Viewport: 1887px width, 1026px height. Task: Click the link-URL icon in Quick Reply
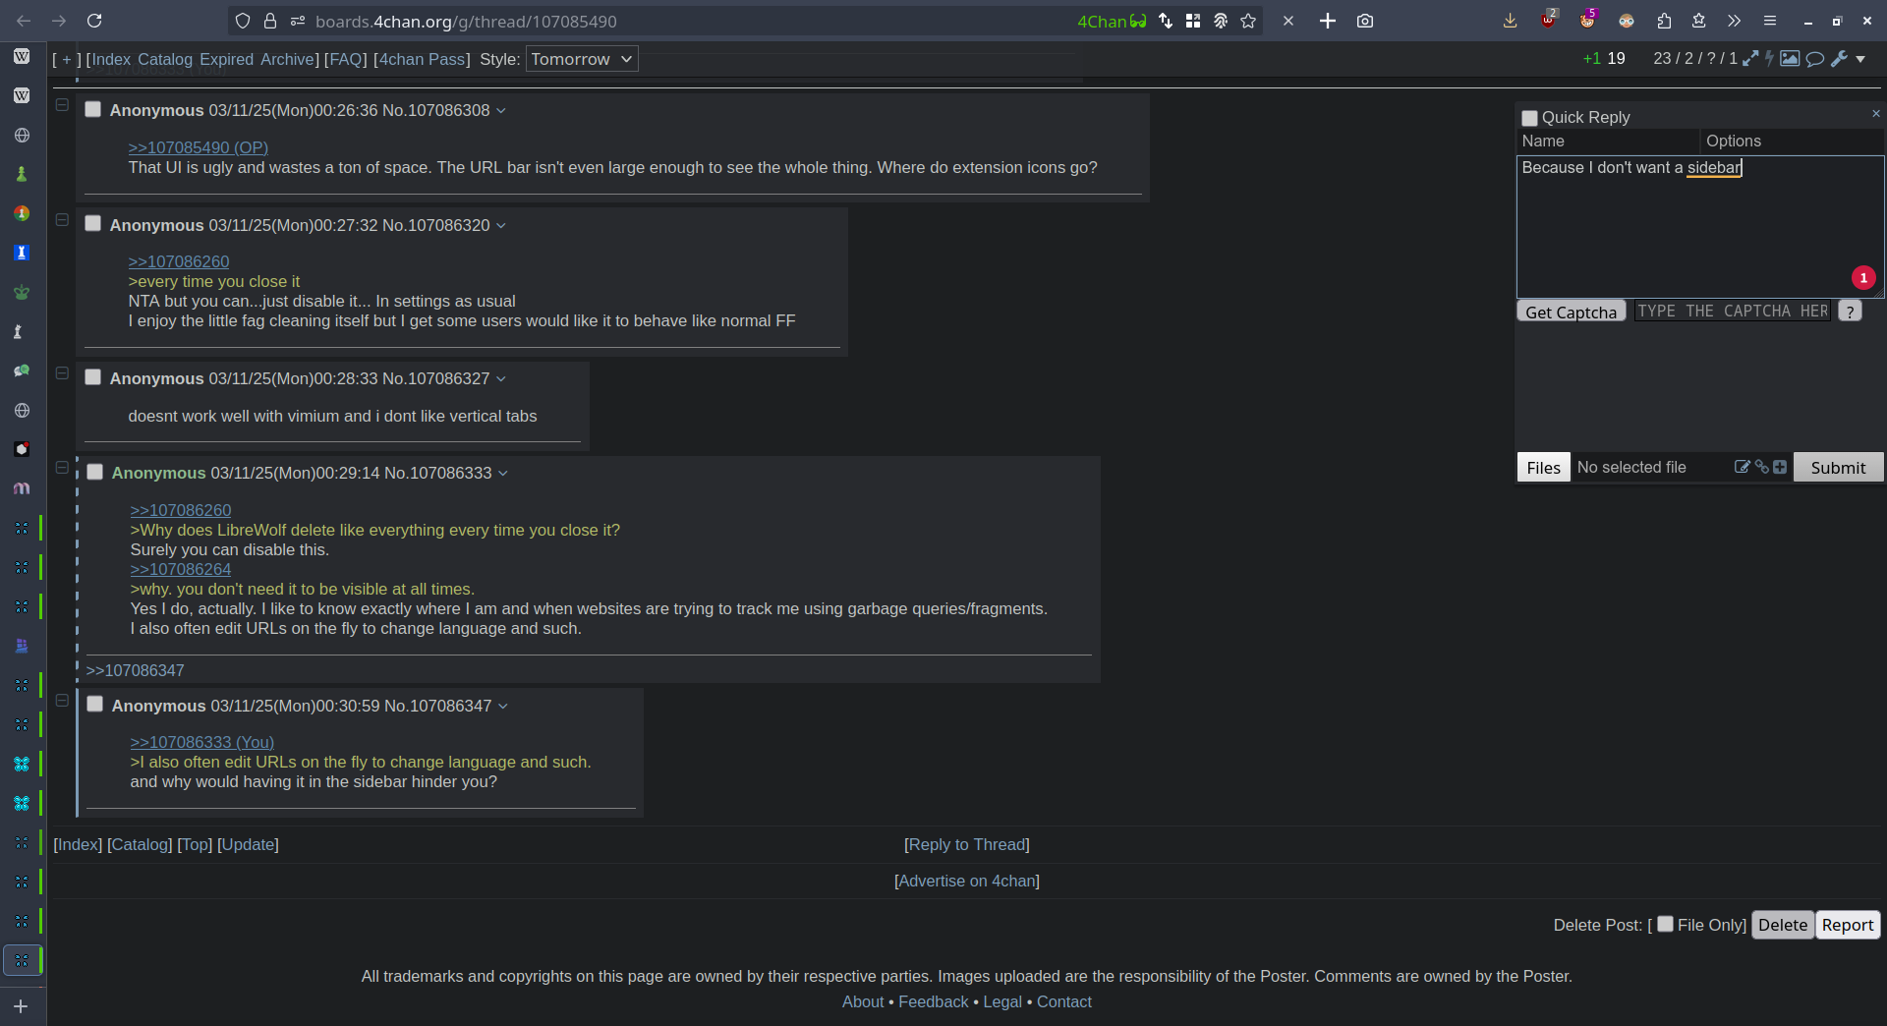coord(1761,467)
